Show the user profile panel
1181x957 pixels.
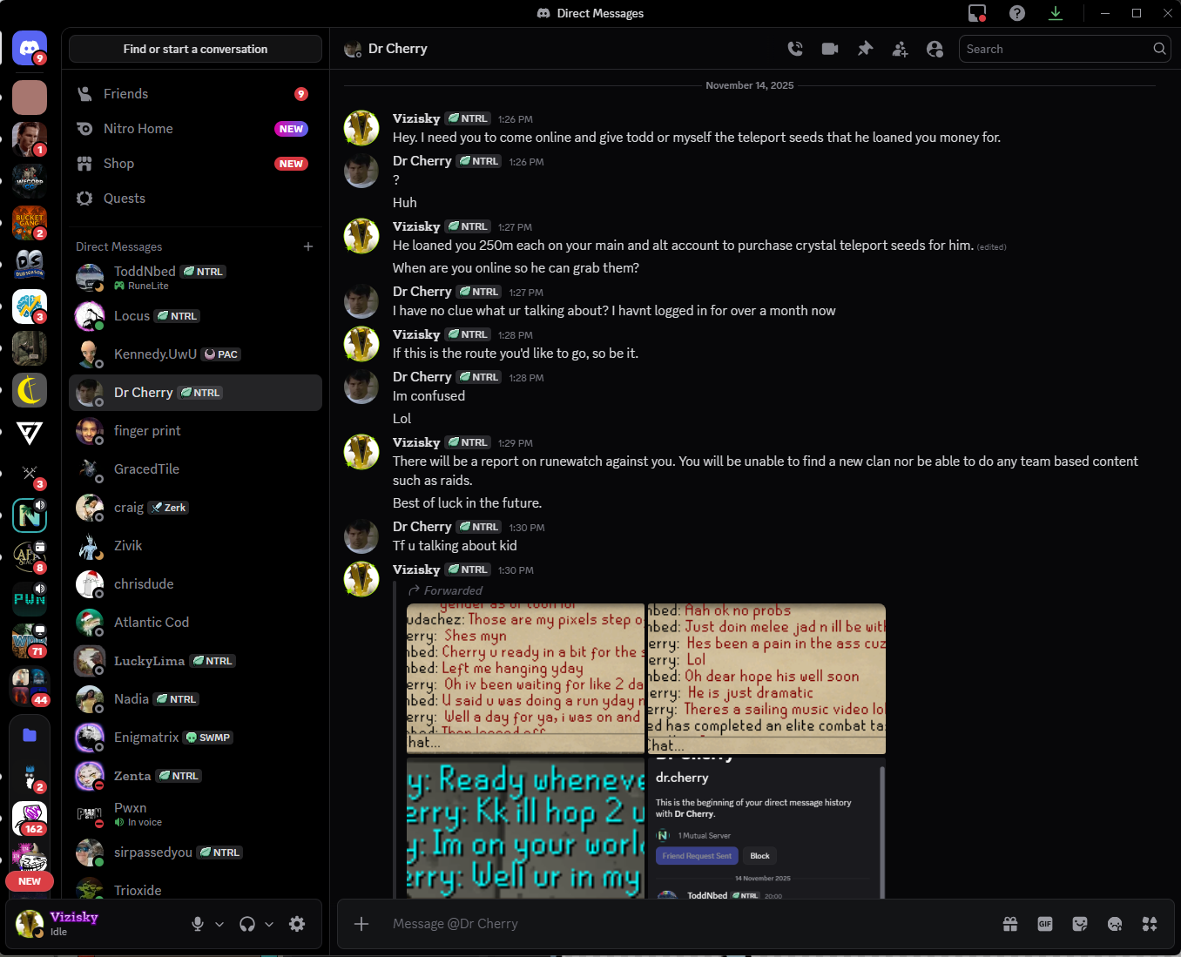[x=935, y=49]
